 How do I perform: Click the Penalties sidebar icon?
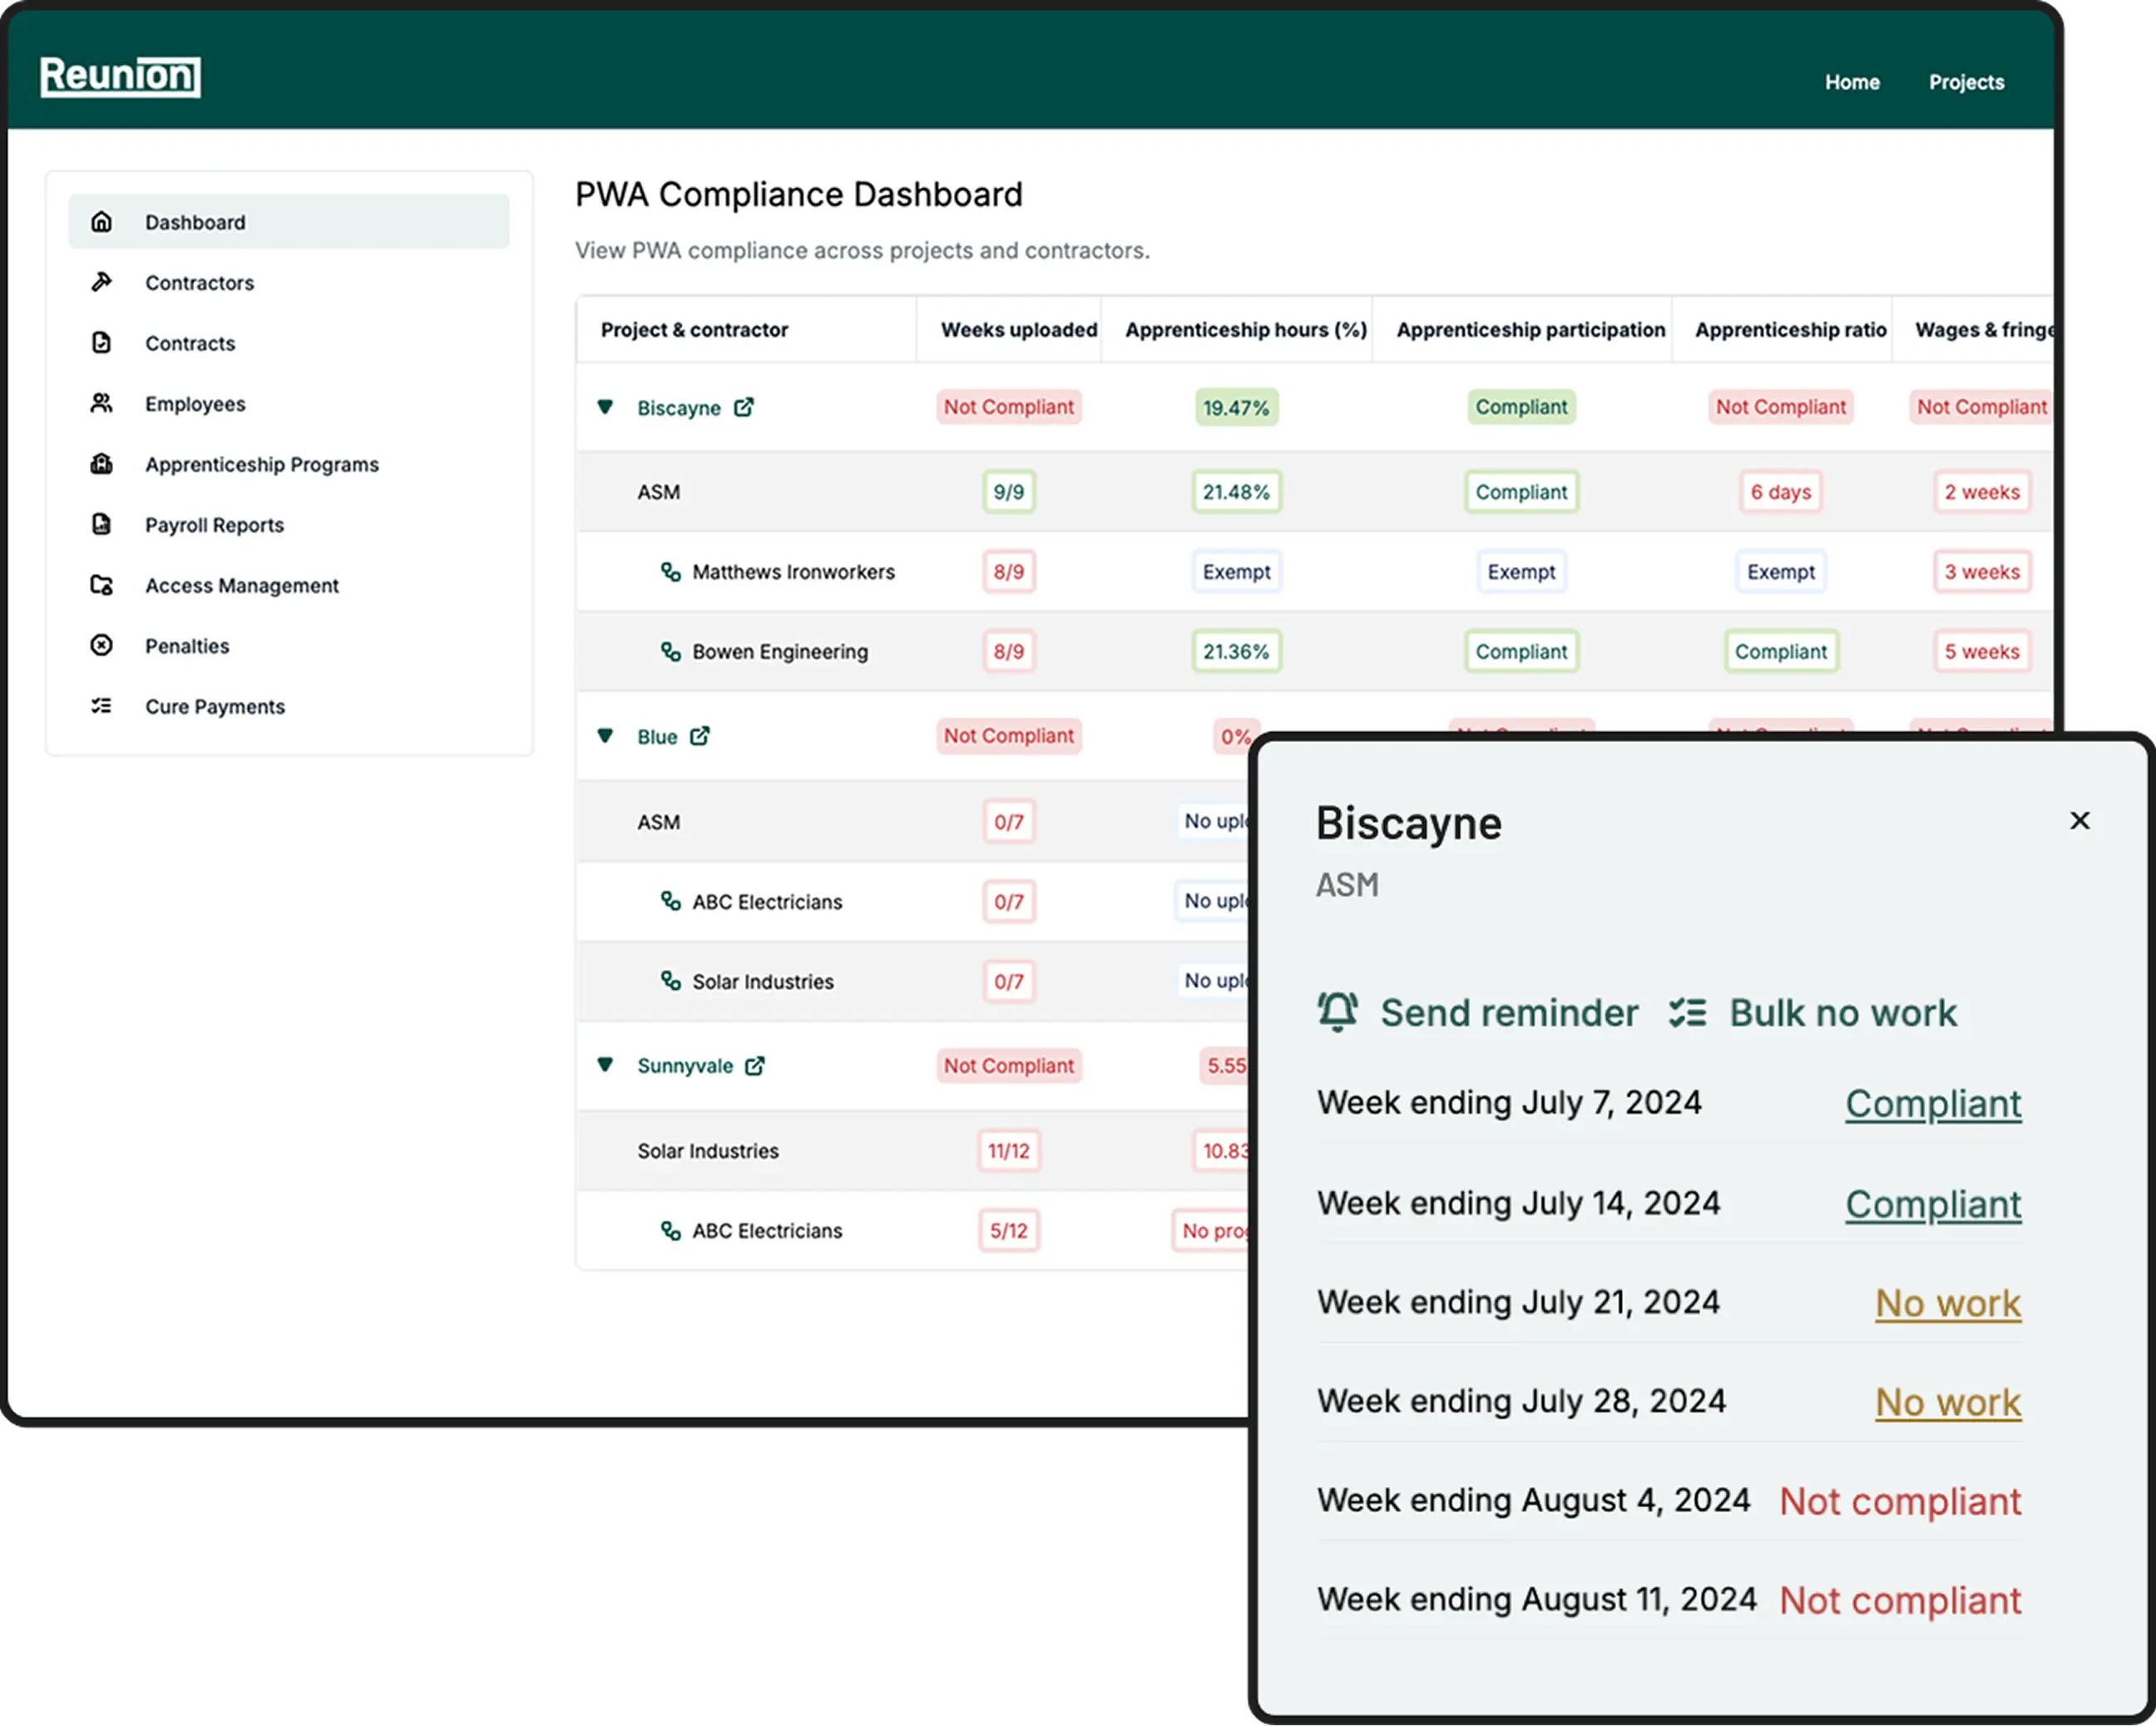[101, 646]
